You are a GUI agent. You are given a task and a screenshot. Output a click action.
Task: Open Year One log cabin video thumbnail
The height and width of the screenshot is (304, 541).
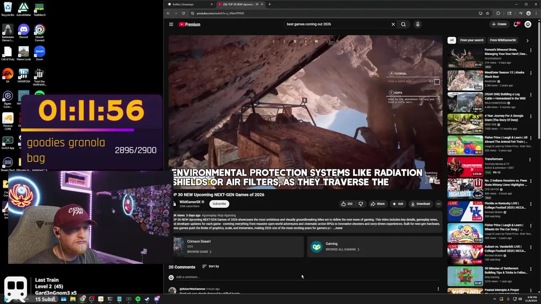[x=465, y=102]
